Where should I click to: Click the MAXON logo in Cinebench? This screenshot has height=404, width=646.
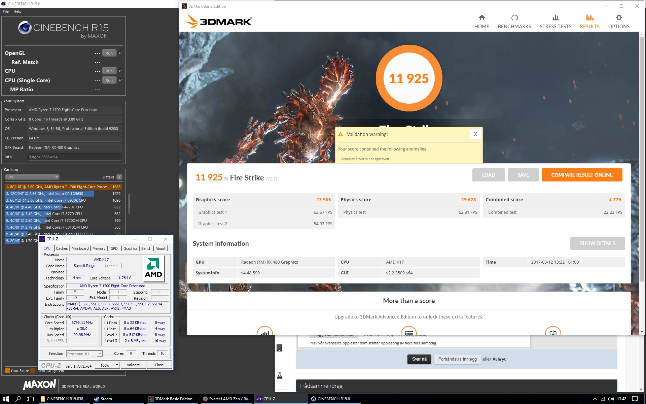point(40,384)
